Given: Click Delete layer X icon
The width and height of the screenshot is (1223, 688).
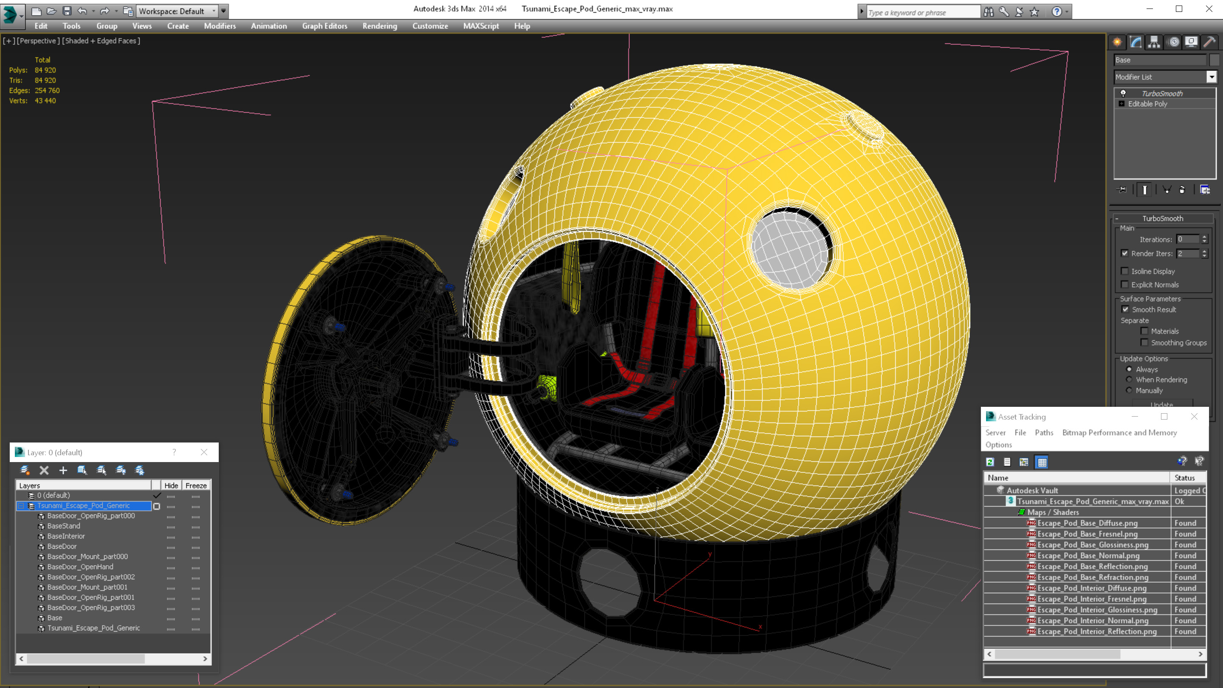Looking at the screenshot, I should [x=44, y=470].
